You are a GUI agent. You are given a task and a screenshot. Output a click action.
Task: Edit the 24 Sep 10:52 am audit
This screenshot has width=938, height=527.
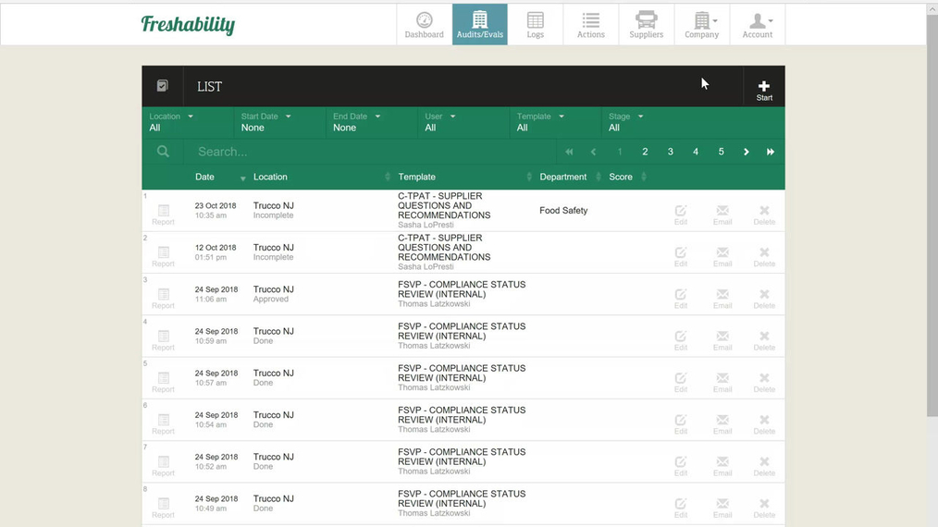681,466
